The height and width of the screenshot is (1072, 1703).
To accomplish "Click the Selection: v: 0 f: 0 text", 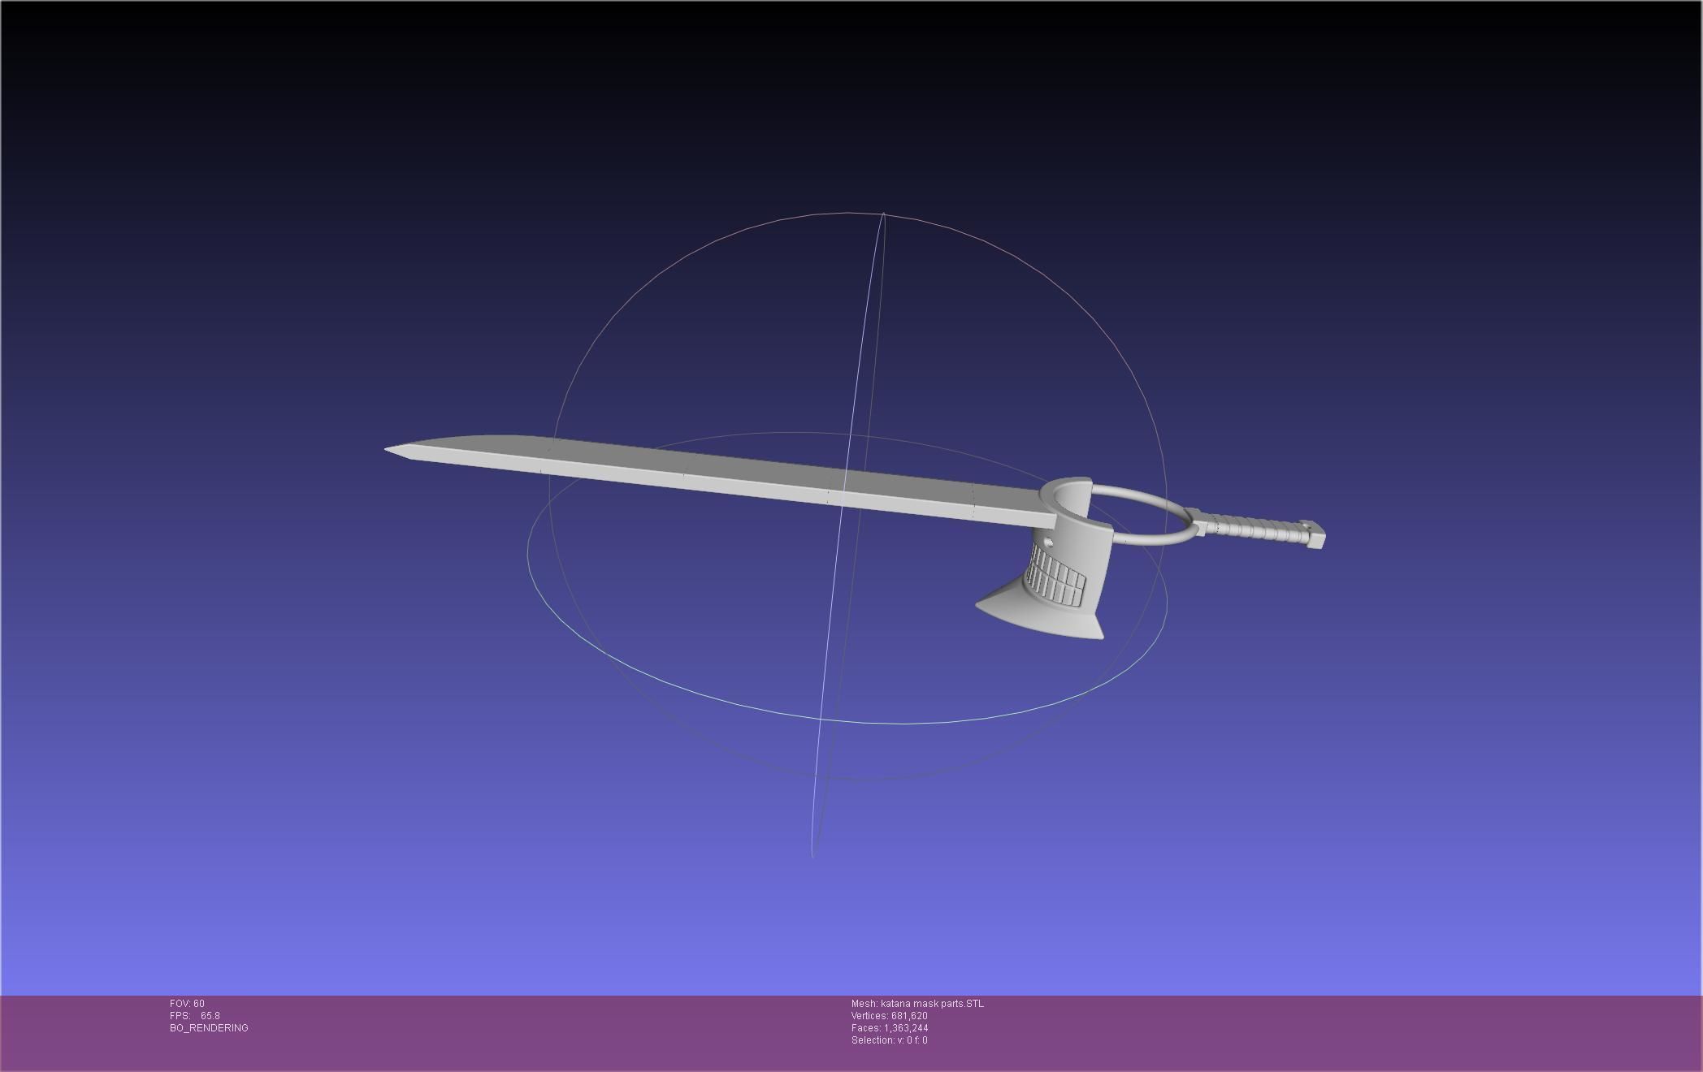I will (889, 1040).
